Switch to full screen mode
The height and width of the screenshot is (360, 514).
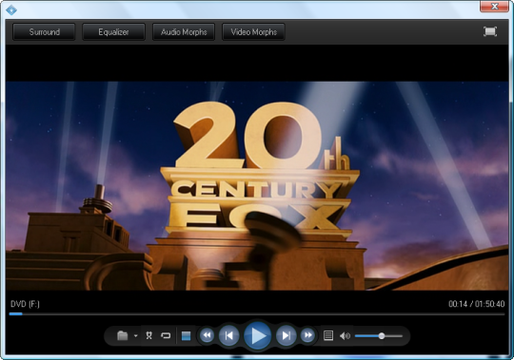[x=490, y=31]
